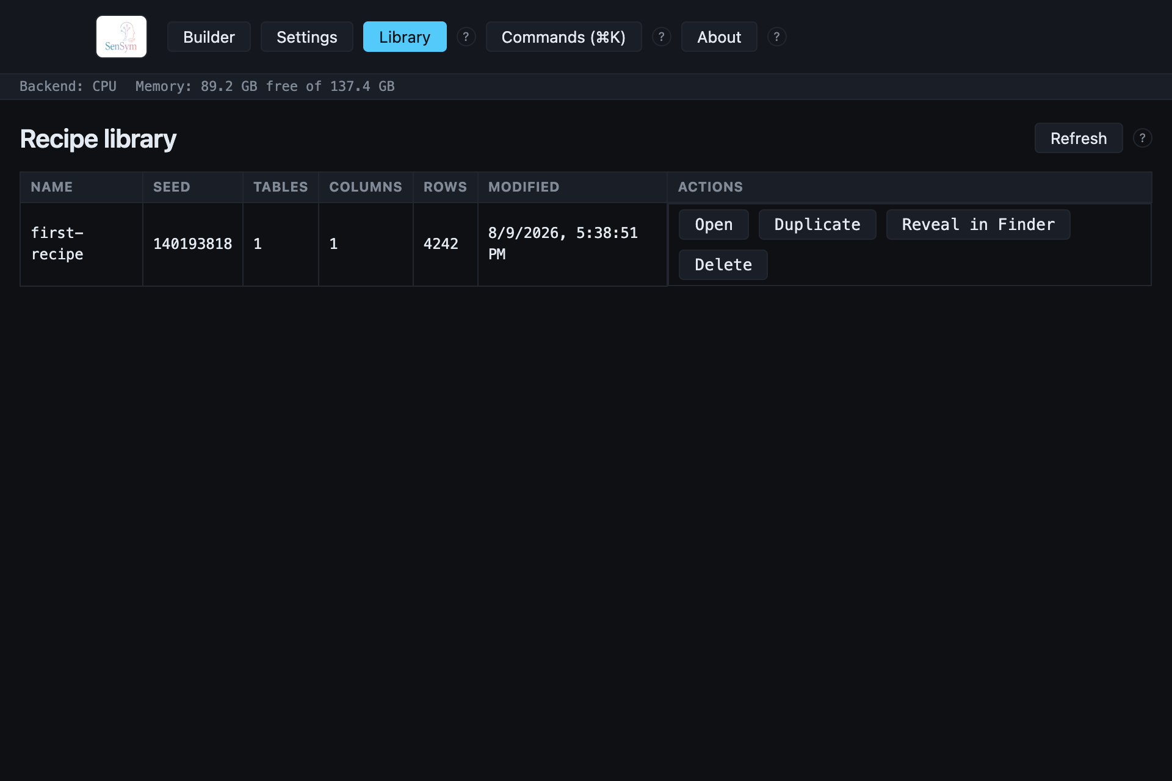
Task: Open help icon beside Refresh button
Action: 1142,138
